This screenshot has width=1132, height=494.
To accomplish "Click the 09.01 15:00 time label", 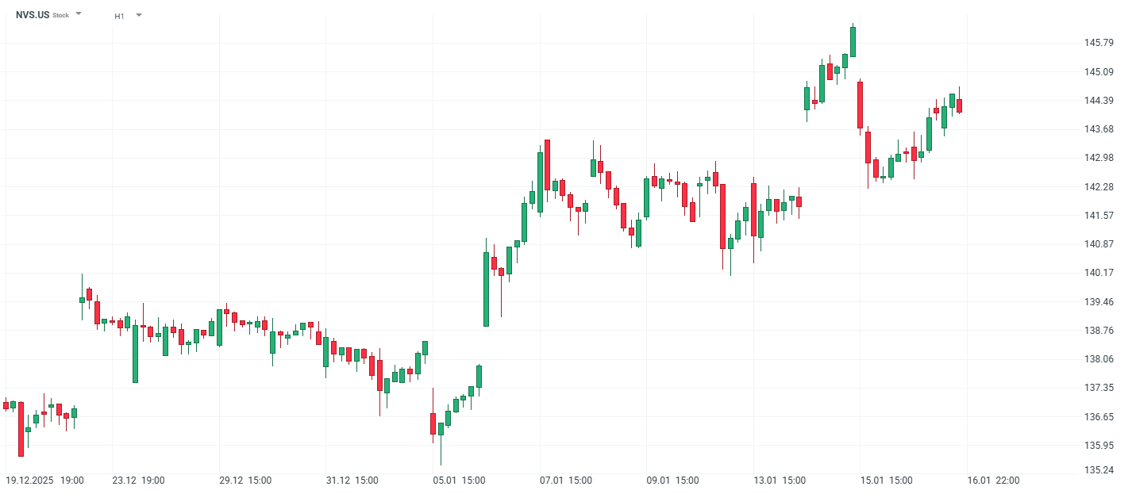I will coord(672,481).
